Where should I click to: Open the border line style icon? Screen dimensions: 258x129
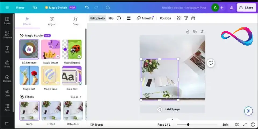[x=128, y=18]
